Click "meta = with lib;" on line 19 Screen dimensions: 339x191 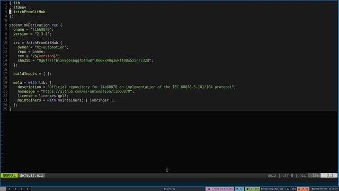[30, 83]
